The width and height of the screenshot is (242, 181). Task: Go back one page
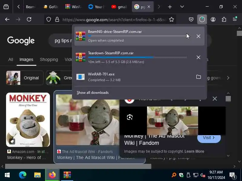click(x=7, y=19)
